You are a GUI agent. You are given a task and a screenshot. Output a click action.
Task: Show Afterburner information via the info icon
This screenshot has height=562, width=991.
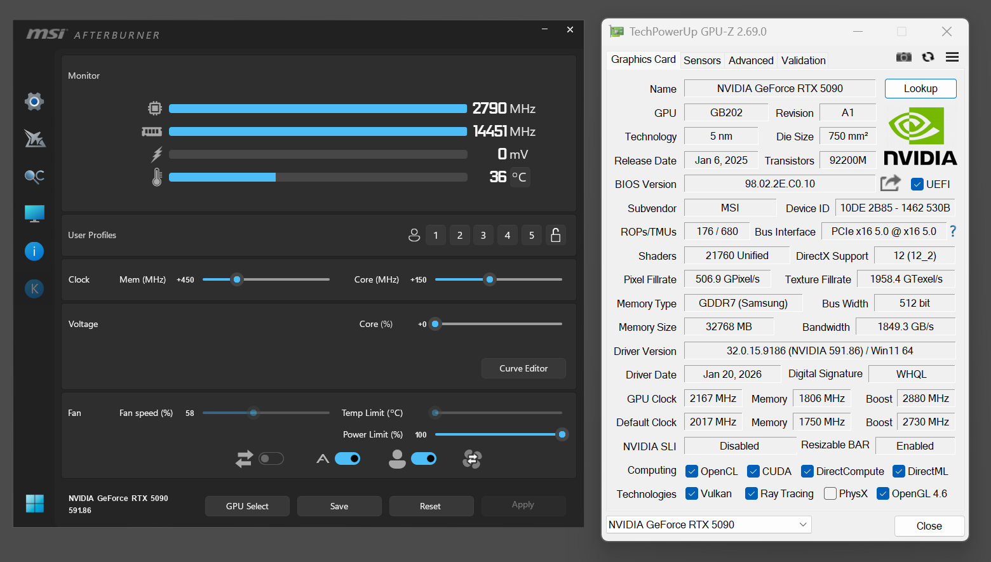coord(34,251)
